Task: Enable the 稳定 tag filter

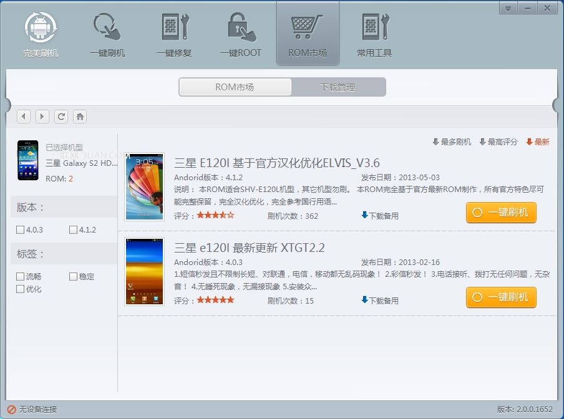Action: coord(74,276)
